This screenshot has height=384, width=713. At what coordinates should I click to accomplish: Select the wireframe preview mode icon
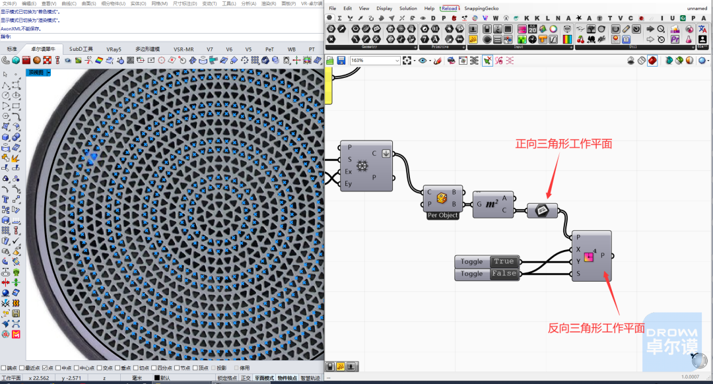pos(642,61)
